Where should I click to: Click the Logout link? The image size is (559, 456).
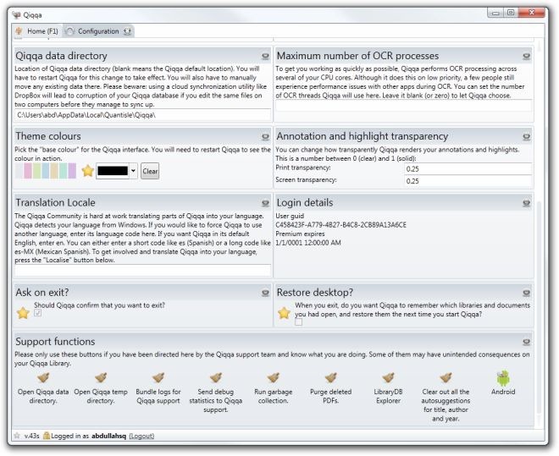[x=141, y=436]
